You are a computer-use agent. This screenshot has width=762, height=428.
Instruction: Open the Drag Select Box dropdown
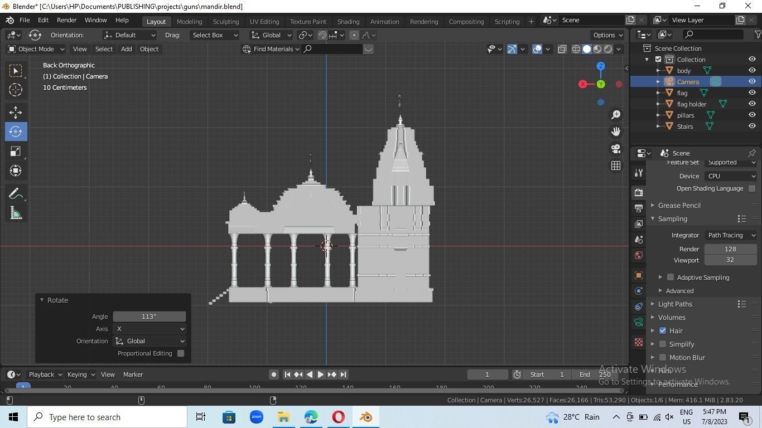click(214, 35)
